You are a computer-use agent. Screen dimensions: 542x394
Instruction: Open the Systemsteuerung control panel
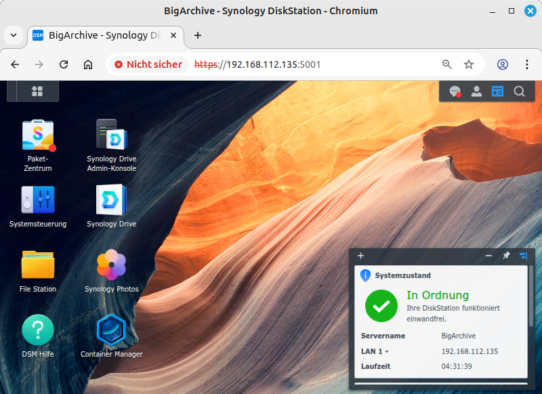pos(38,201)
